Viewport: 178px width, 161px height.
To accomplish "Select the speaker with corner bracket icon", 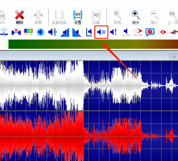I will 89,32.
